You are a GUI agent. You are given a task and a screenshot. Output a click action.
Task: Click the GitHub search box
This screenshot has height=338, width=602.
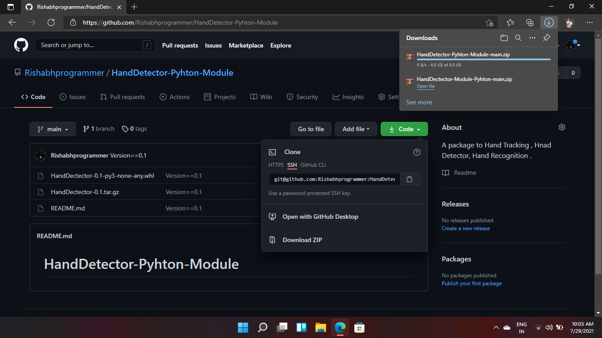coord(95,45)
